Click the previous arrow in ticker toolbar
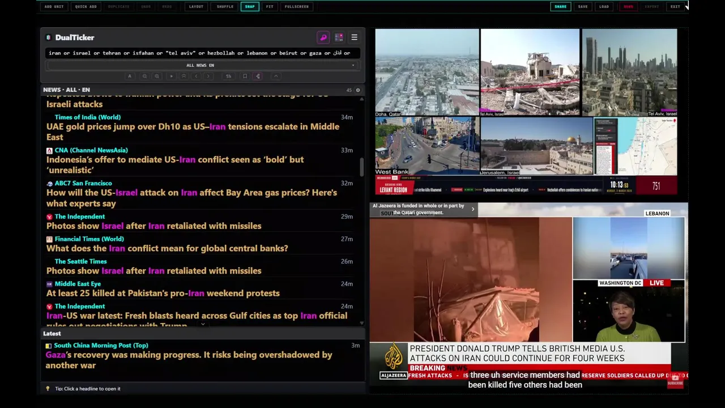725x408 pixels. pyautogui.click(x=197, y=76)
